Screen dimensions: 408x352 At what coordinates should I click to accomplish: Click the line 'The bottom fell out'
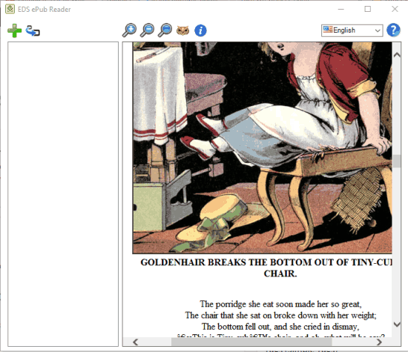point(280,327)
